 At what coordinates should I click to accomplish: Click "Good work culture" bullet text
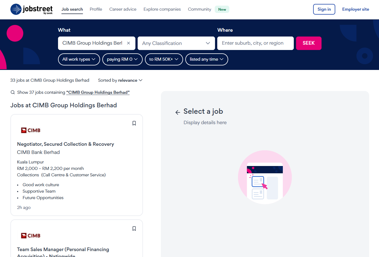click(x=41, y=185)
